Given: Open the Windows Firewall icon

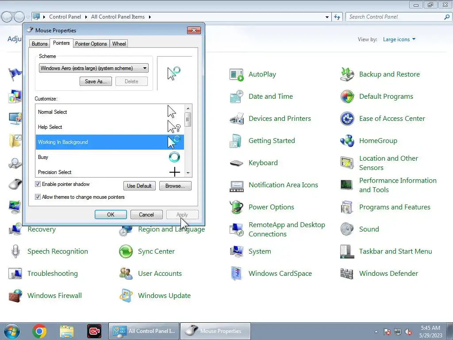Looking at the screenshot, I should click(x=15, y=296).
